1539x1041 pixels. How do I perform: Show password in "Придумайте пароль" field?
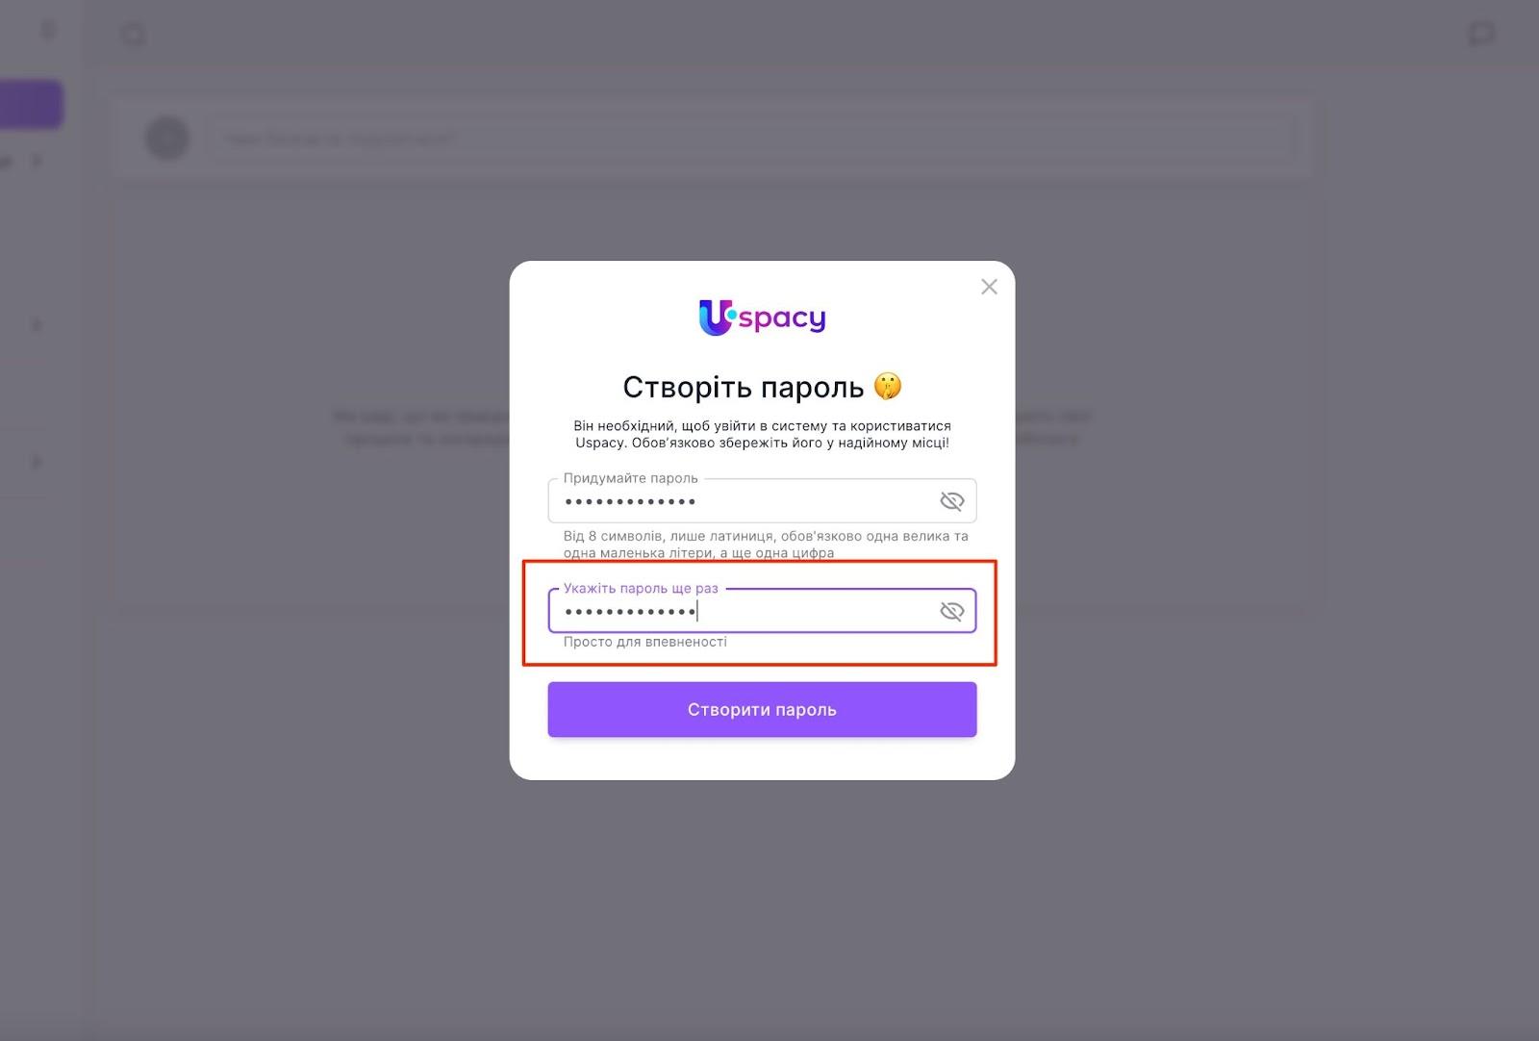tap(951, 501)
